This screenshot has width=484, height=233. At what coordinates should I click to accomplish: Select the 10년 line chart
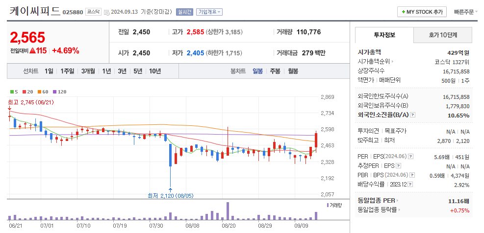coord(154,71)
